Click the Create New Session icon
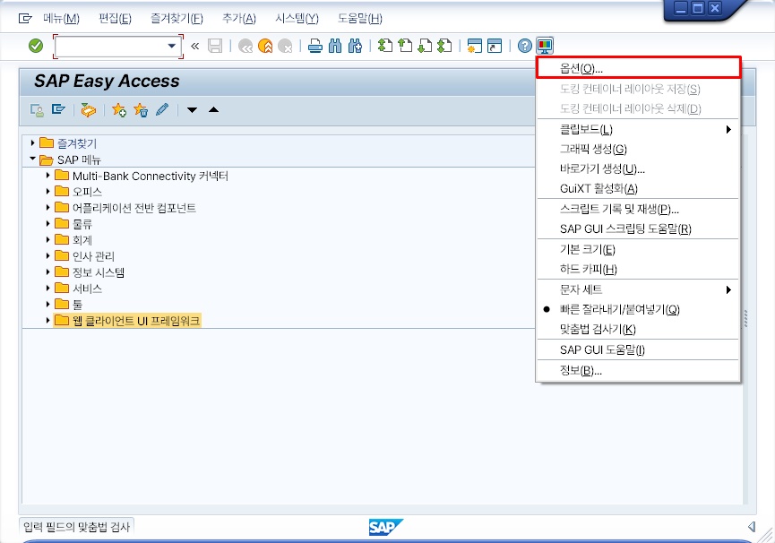This screenshot has width=775, height=543. 475,46
